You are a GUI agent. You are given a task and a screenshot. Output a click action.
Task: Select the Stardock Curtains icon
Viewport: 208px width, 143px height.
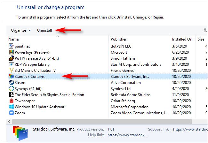(12, 77)
